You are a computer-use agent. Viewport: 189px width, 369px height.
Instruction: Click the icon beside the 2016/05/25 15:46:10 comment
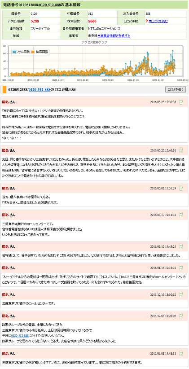point(181,150)
